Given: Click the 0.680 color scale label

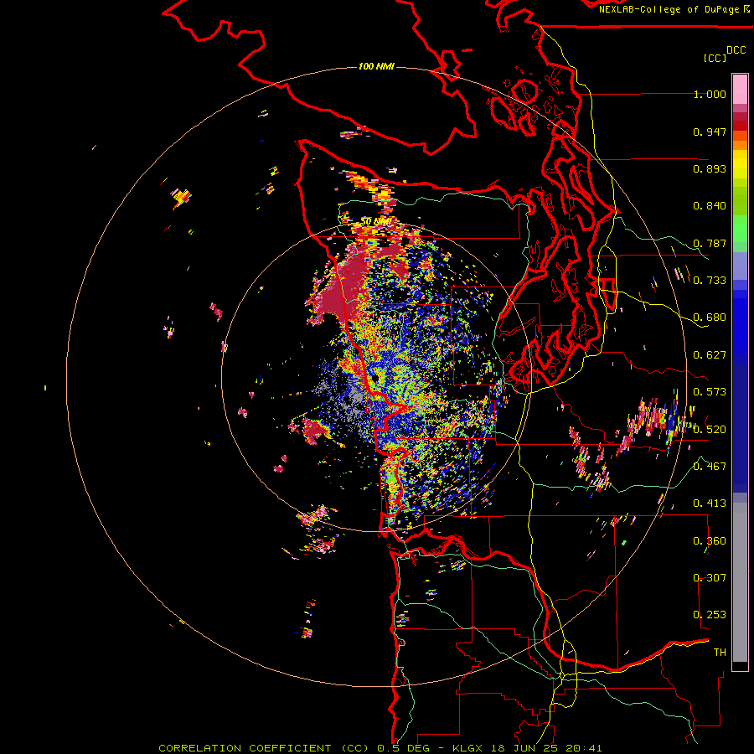Looking at the screenshot, I should [x=710, y=318].
